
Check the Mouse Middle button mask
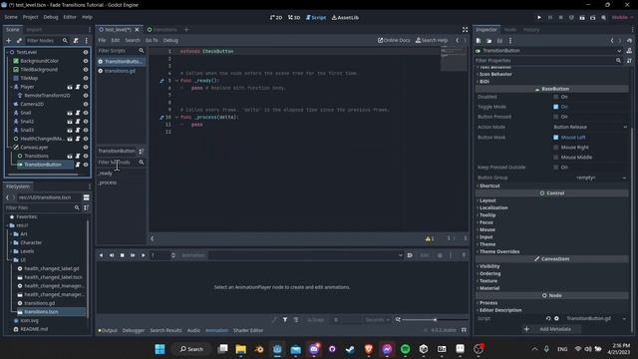tap(556, 158)
